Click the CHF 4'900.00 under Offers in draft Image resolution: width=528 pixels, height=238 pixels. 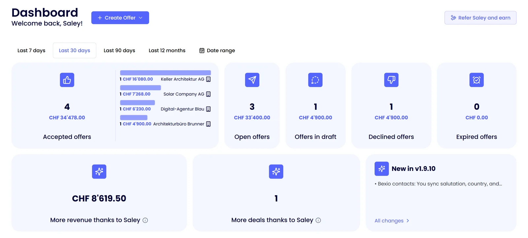(315, 118)
